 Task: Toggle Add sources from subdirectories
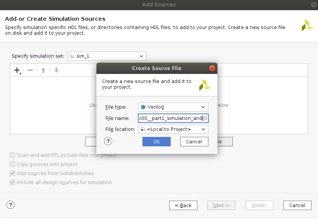(x=12, y=173)
